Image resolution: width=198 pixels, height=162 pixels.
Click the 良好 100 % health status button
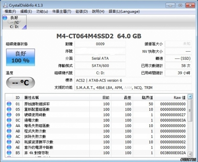click(x=20, y=57)
